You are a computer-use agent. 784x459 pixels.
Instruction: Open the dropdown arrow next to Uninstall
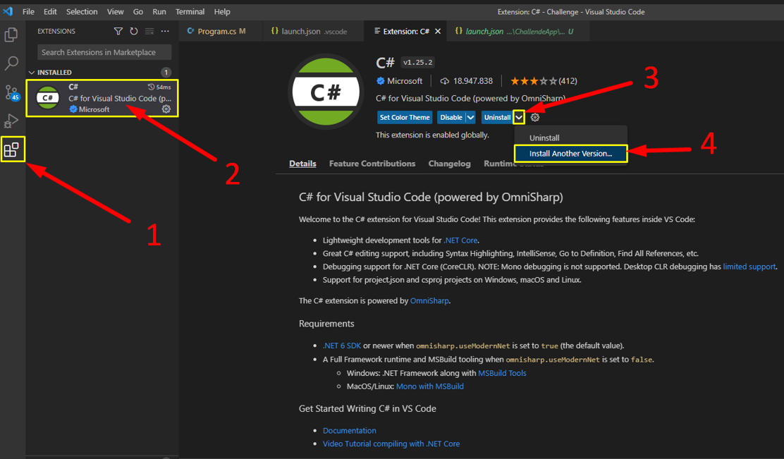519,118
